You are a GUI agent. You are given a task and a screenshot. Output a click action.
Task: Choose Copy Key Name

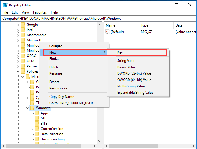74,97
